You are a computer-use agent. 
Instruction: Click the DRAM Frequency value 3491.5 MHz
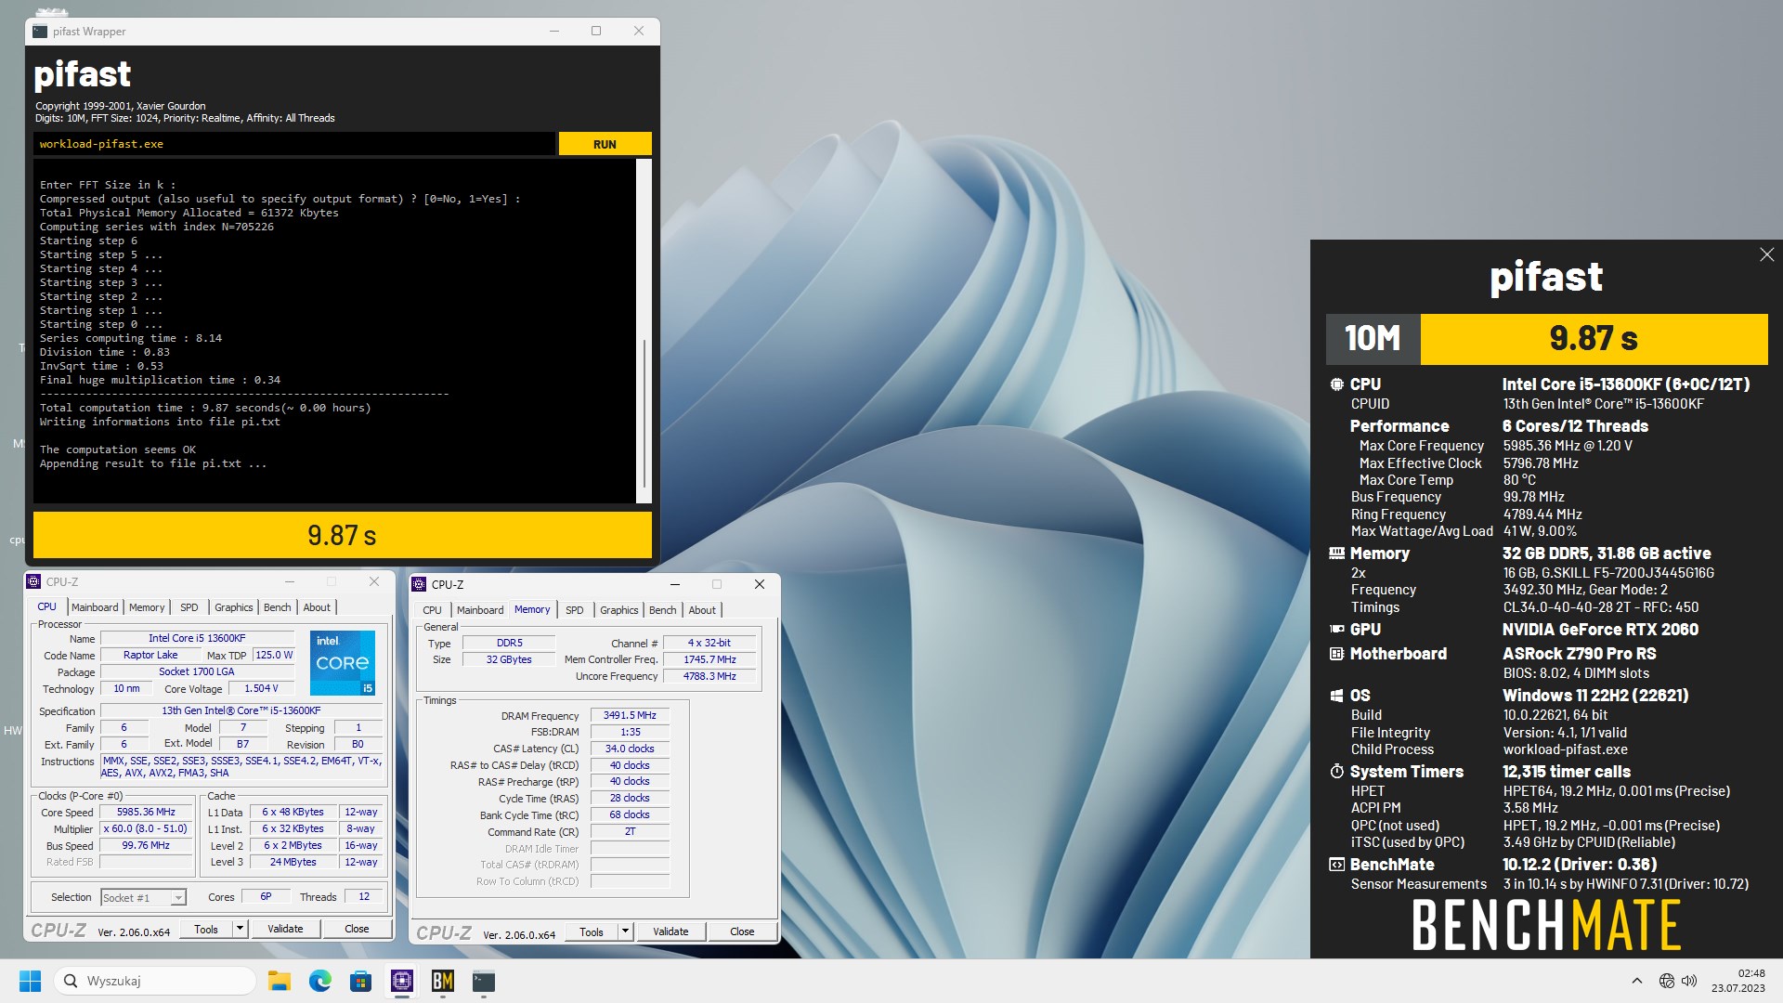click(630, 715)
